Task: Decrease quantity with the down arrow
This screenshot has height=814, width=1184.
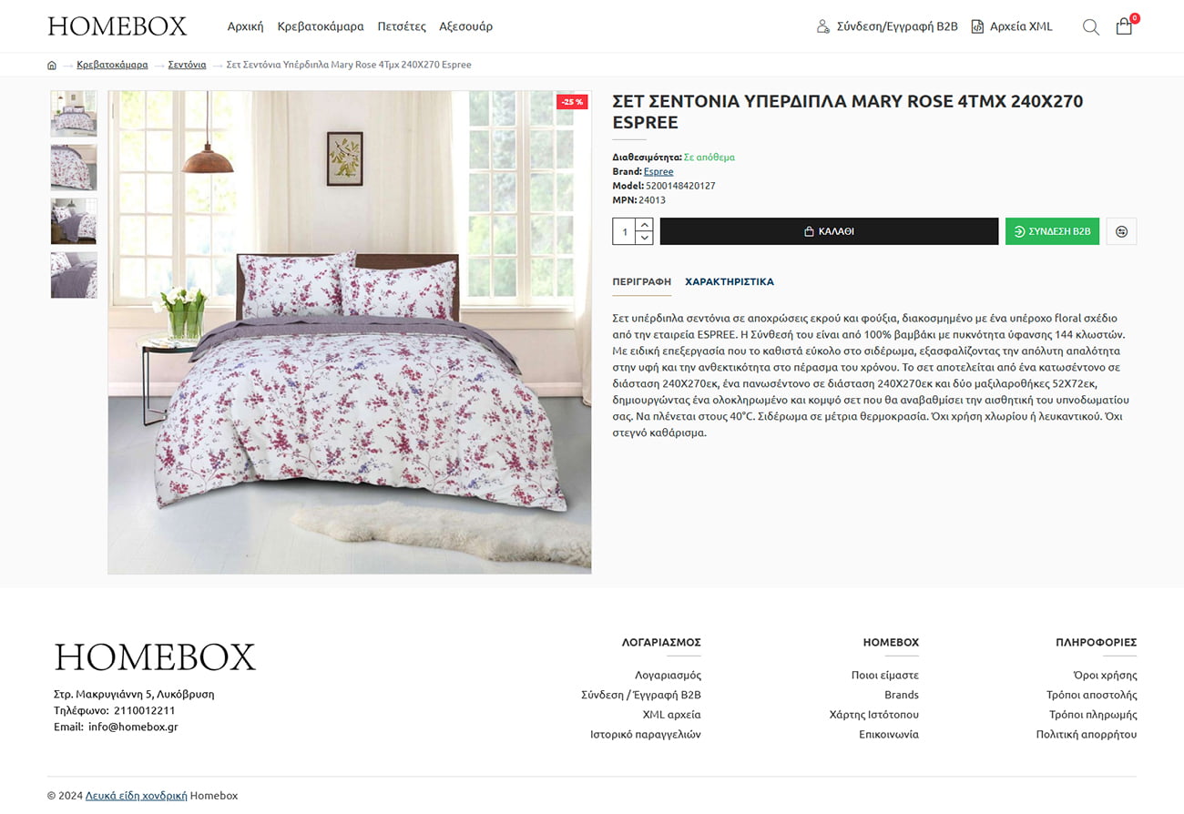Action: point(645,238)
